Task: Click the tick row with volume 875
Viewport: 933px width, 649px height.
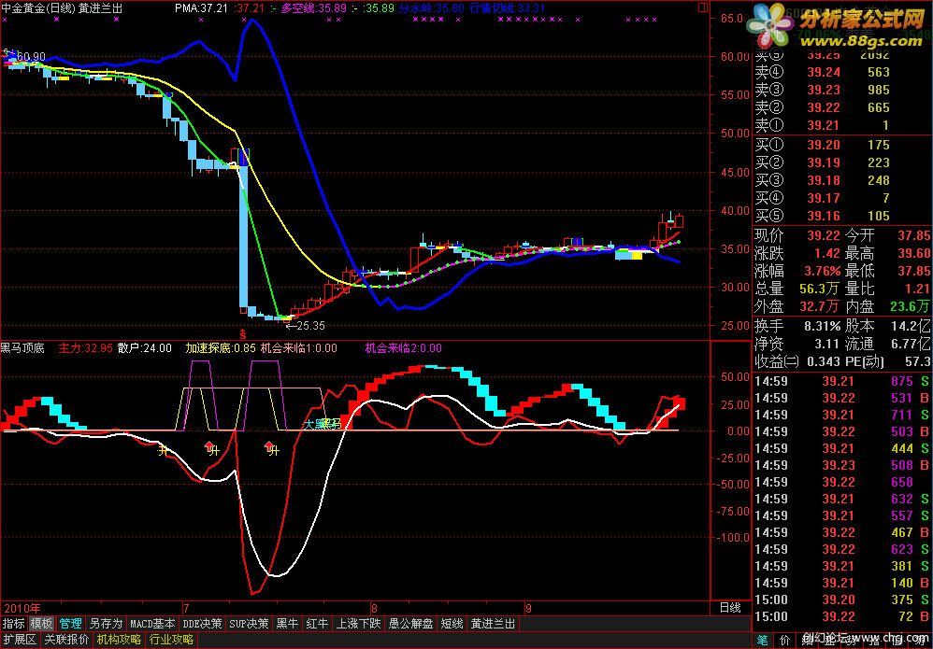Action: pyautogui.click(x=842, y=382)
